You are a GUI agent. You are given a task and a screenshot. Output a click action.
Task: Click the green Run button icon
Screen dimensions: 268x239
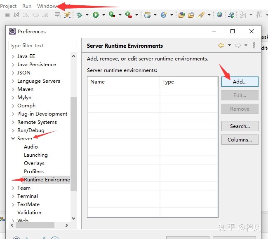[96, 15]
